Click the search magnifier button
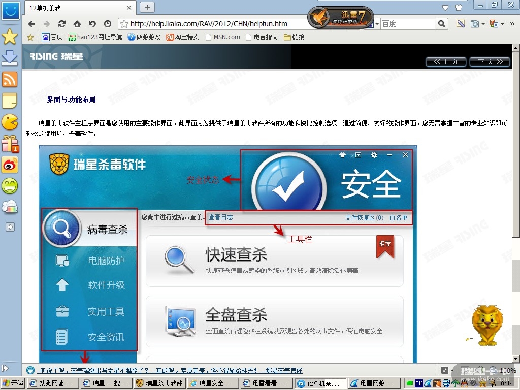The image size is (520, 390). (x=441, y=24)
